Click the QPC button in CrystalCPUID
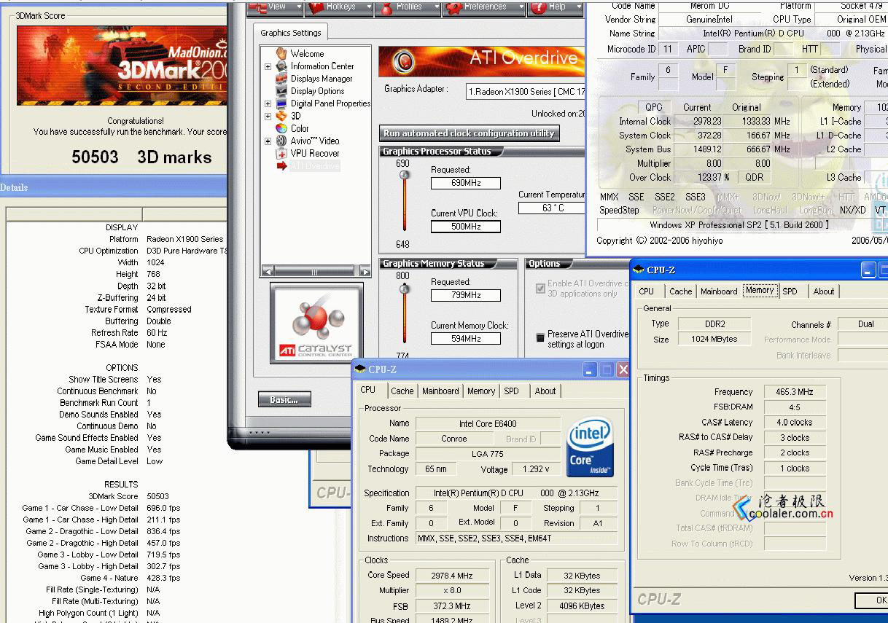Image resolution: width=888 pixels, height=623 pixels. 654,107
